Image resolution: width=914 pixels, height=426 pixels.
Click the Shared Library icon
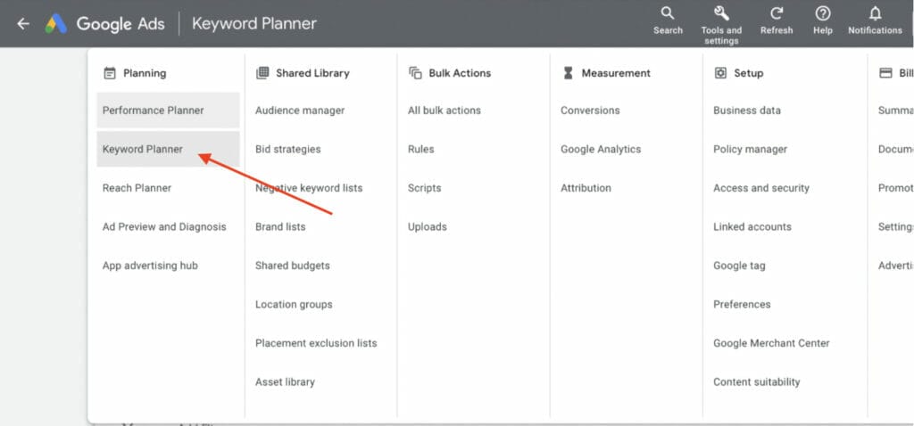pyautogui.click(x=262, y=73)
